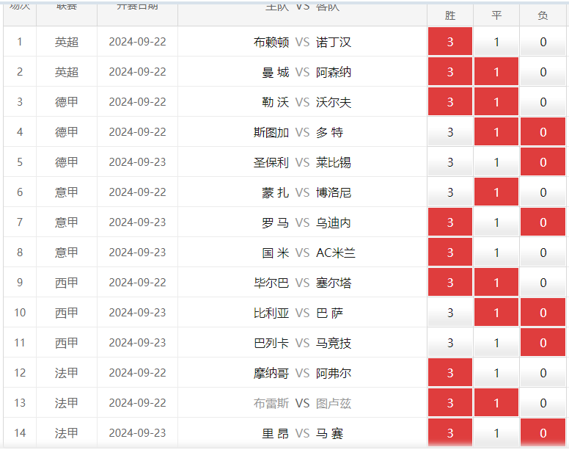Click match number 14
The width and height of the screenshot is (569, 450).
(20, 433)
